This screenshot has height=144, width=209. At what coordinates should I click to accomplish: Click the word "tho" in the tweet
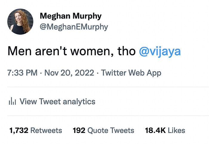[126, 51]
